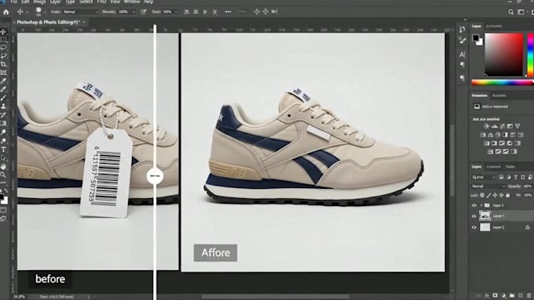
Task: Toggle lock position cross-arrows icon
Action: (495, 195)
